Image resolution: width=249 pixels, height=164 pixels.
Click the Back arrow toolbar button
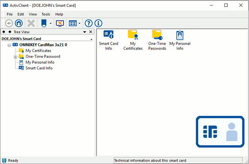[9, 23]
